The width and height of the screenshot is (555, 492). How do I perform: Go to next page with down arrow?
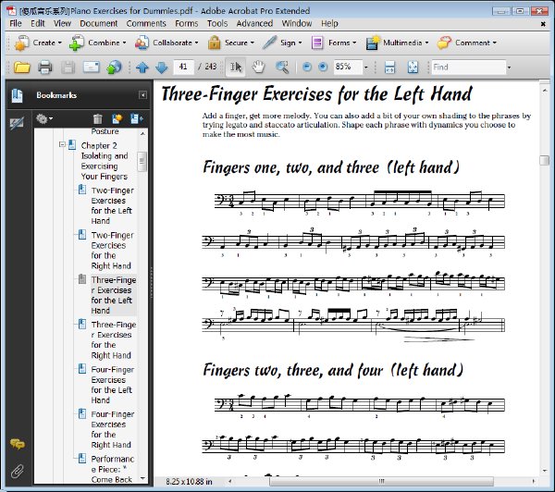161,67
